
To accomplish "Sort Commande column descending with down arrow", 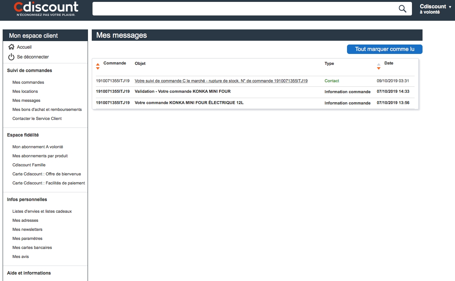I will tap(98, 68).
